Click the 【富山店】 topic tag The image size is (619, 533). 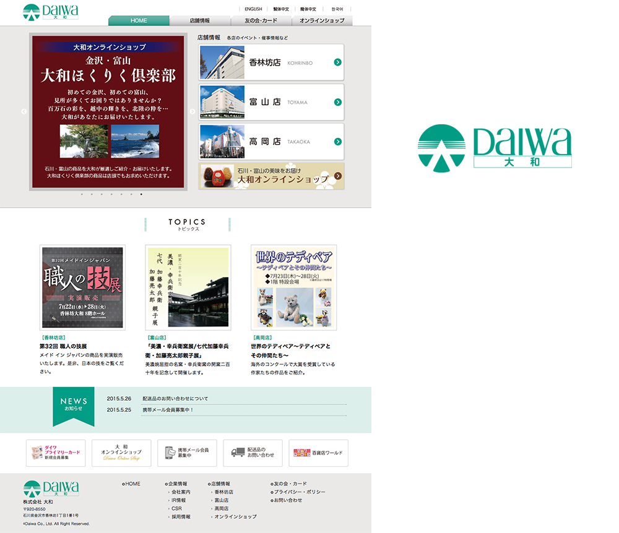[x=157, y=338]
